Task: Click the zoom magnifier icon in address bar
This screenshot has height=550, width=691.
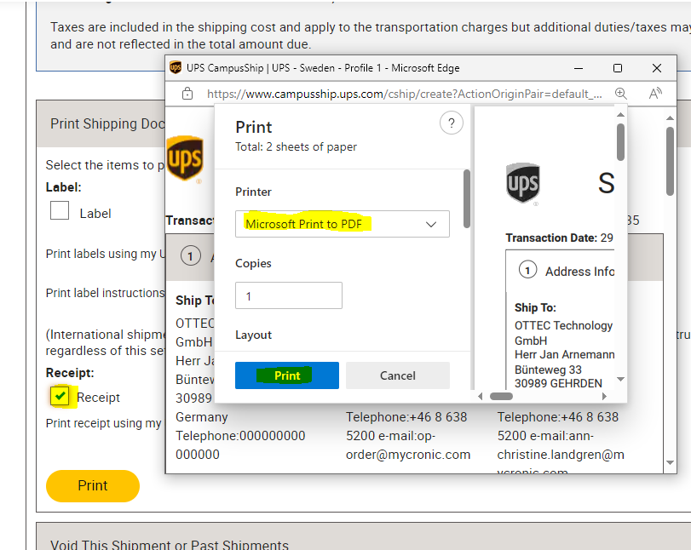Action: coord(620,94)
